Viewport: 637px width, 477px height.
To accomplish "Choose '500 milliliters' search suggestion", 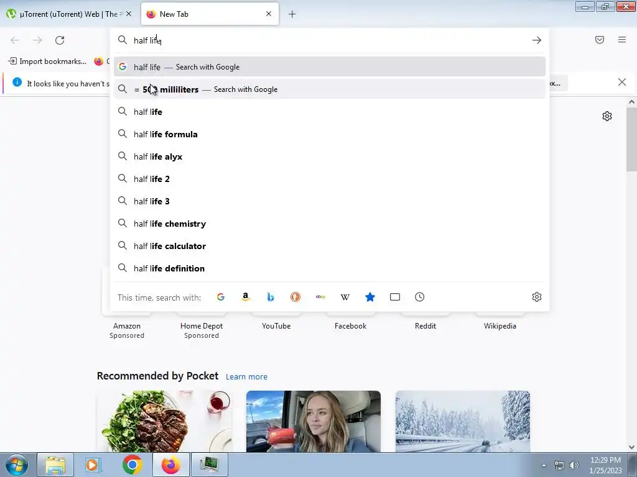I will [330, 89].
